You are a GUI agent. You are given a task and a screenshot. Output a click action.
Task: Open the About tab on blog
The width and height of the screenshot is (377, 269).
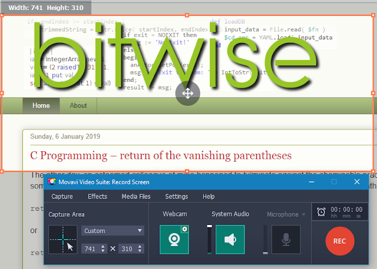[78, 105]
